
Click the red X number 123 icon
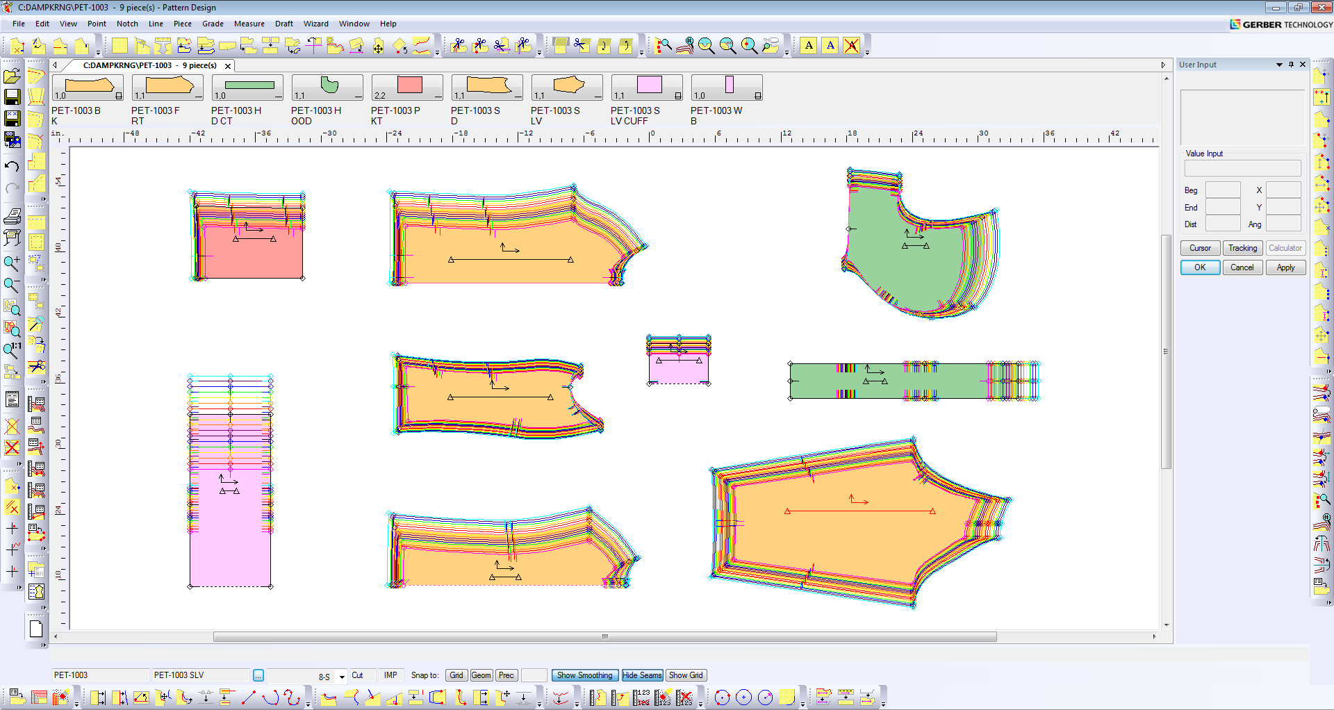click(684, 697)
